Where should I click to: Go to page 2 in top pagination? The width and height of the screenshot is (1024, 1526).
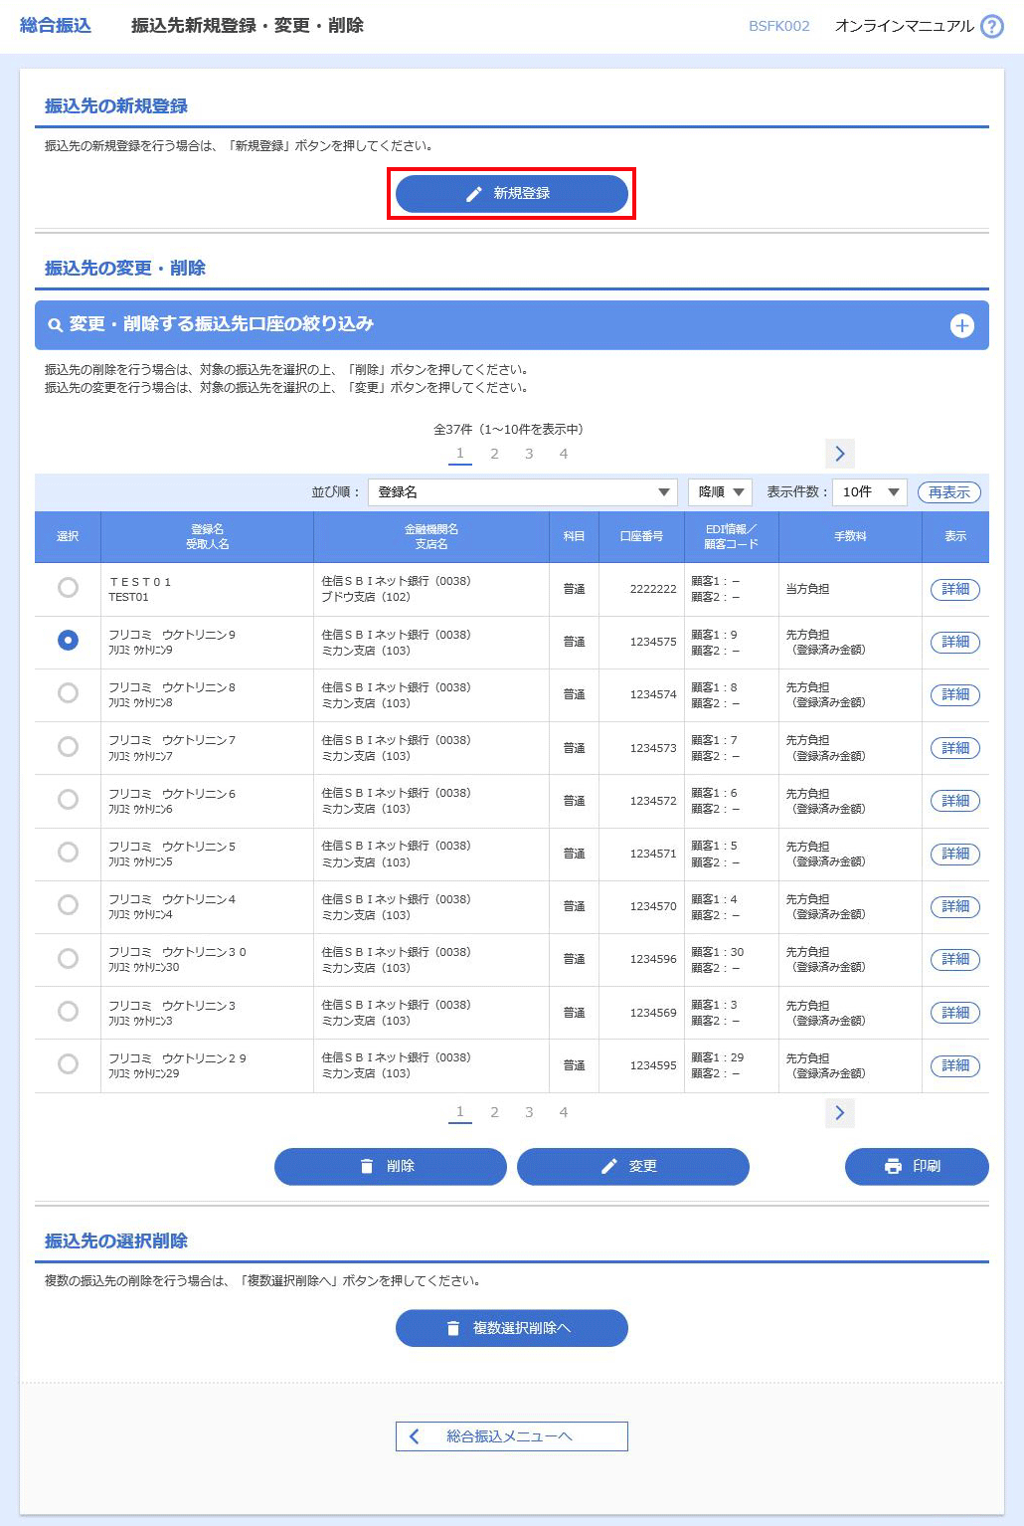point(494,454)
